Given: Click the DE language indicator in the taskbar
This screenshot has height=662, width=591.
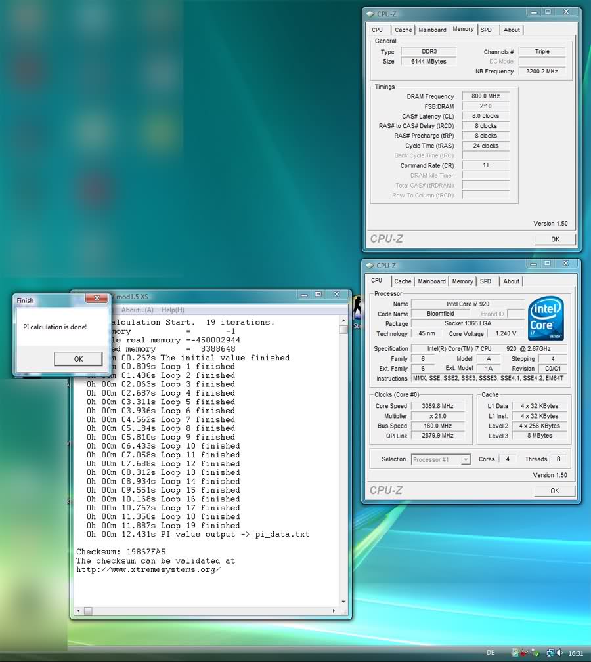Looking at the screenshot, I should pyautogui.click(x=491, y=652).
